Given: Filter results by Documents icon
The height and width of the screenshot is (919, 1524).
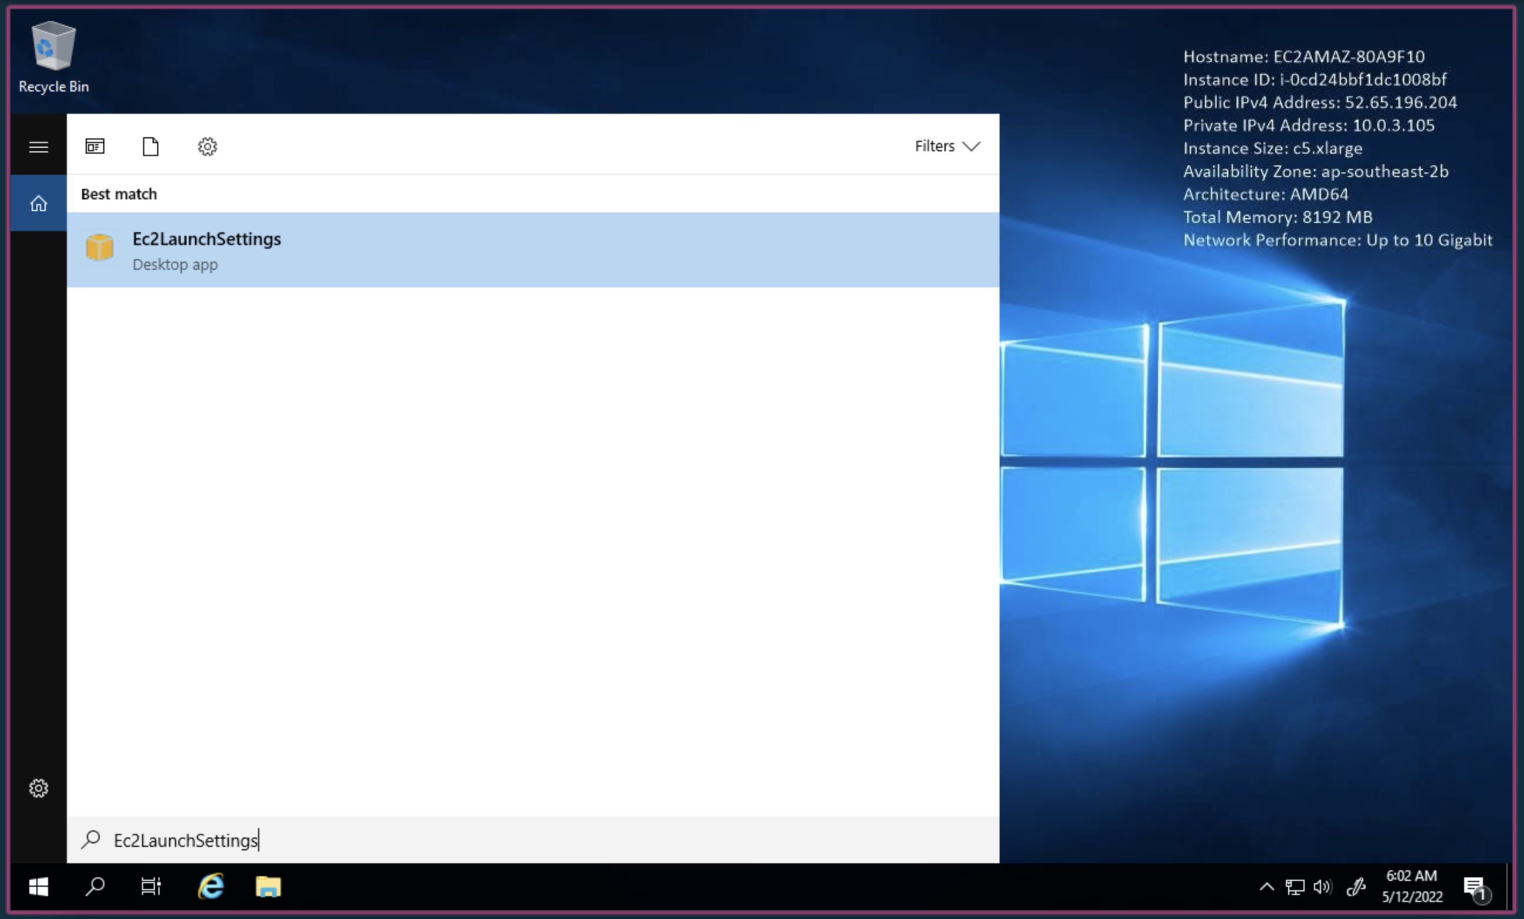Looking at the screenshot, I should click(150, 147).
